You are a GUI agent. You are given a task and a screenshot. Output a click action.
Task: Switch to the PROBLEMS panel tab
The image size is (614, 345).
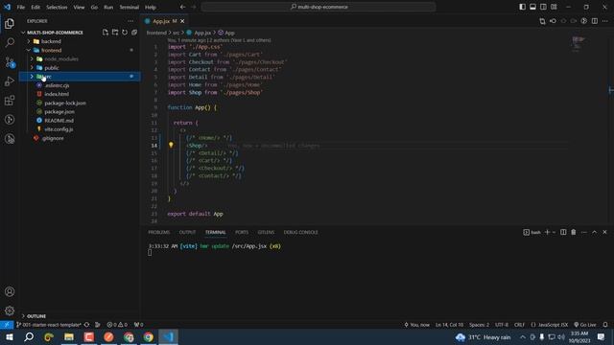(159, 232)
